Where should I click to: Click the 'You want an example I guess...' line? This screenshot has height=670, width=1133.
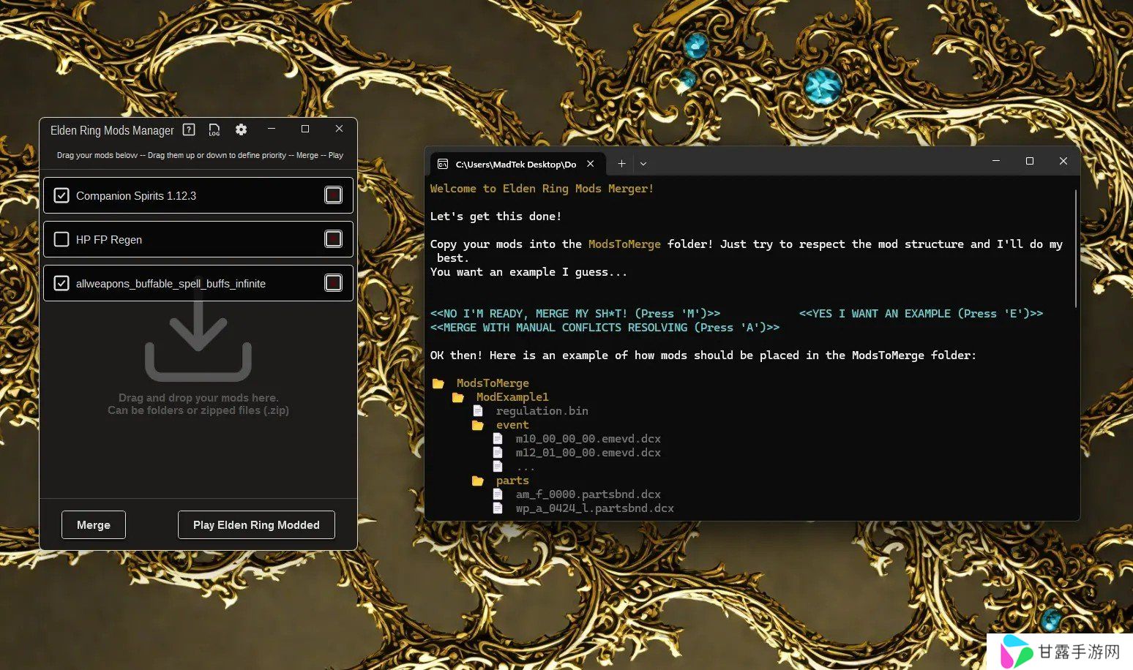528,272
